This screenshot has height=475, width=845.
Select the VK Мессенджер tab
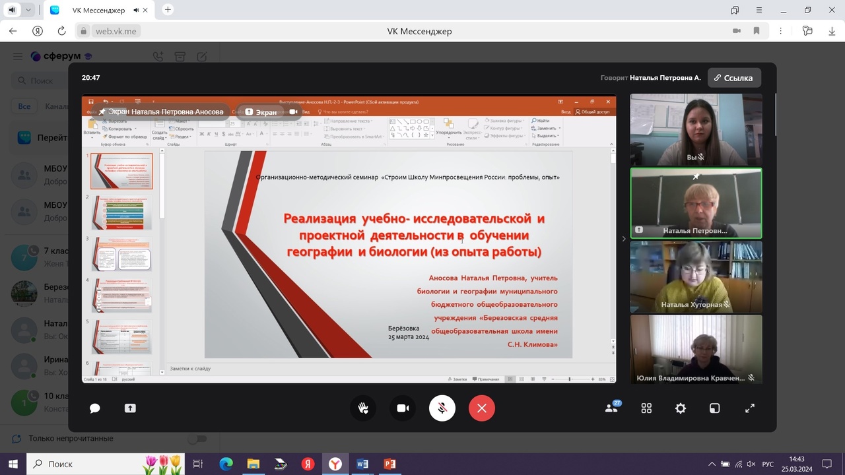click(x=100, y=10)
